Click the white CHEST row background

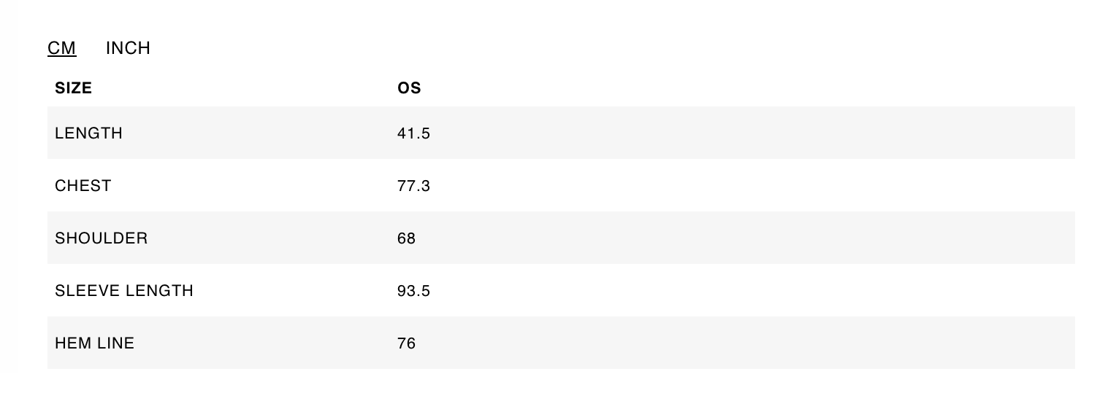(x=730, y=186)
